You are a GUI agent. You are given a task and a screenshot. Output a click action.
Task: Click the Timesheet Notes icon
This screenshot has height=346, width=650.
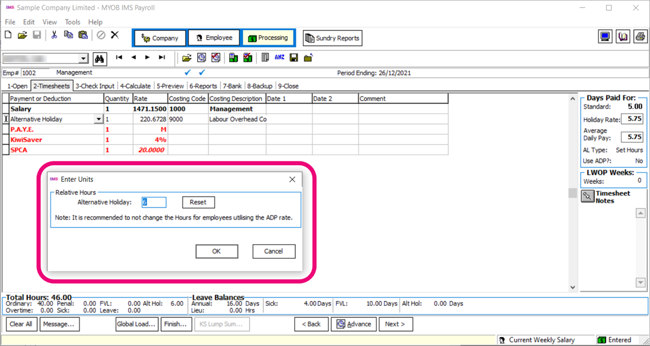[x=587, y=196]
